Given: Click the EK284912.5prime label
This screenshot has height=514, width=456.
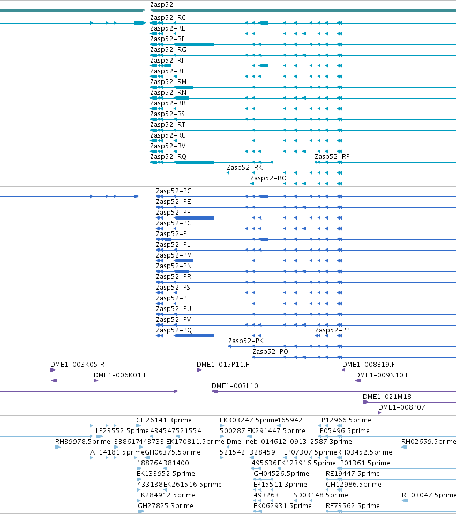Looking at the screenshot, I should point(166,495).
